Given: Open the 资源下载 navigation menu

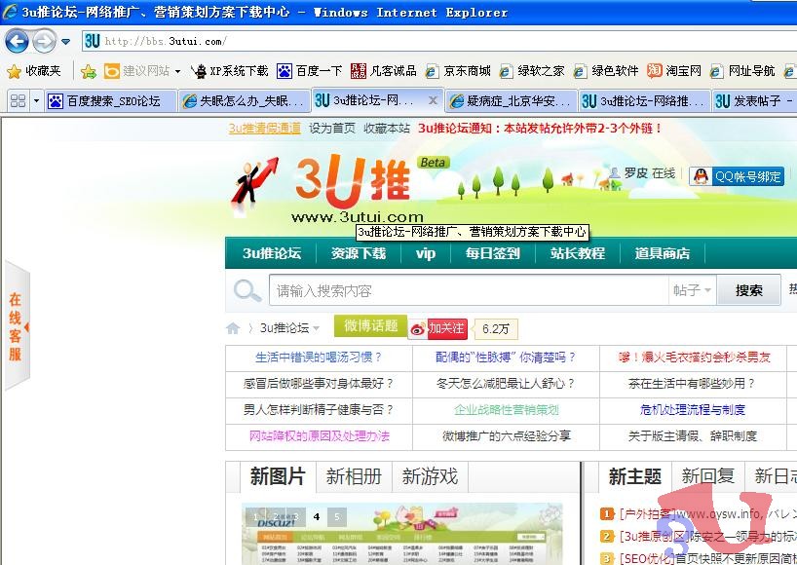Looking at the screenshot, I should click(x=359, y=253).
